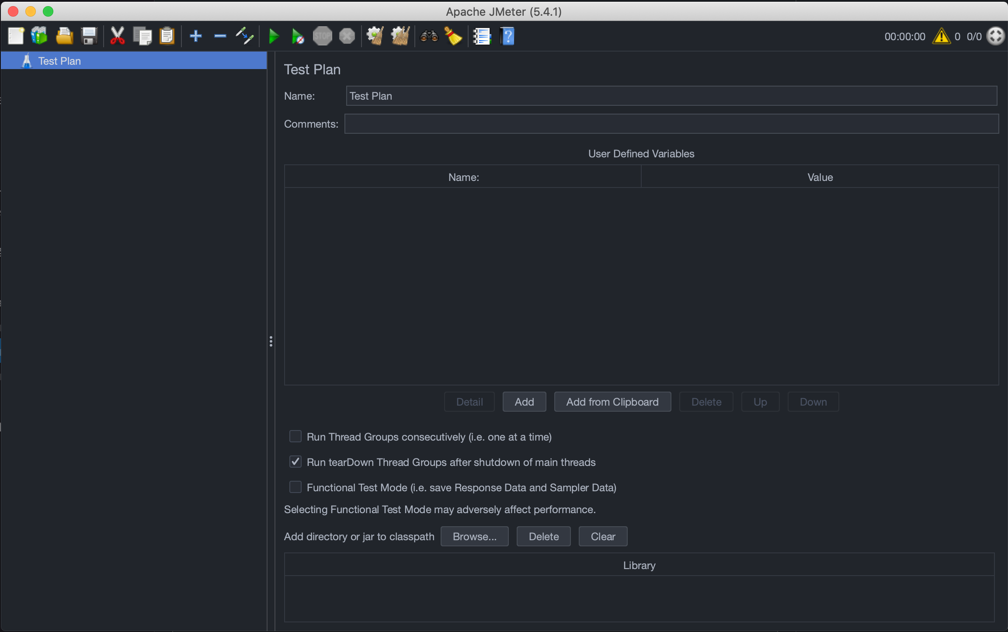Select the Test Plan tree node
Image resolution: width=1008 pixels, height=632 pixels.
59,61
